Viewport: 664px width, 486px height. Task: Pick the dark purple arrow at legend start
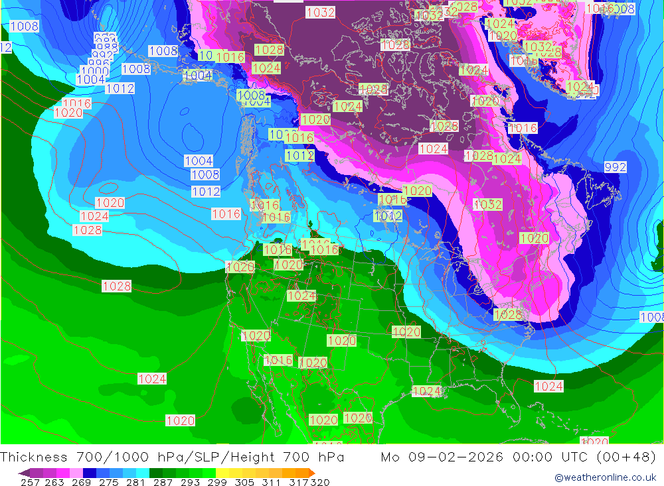pyautogui.click(x=24, y=473)
